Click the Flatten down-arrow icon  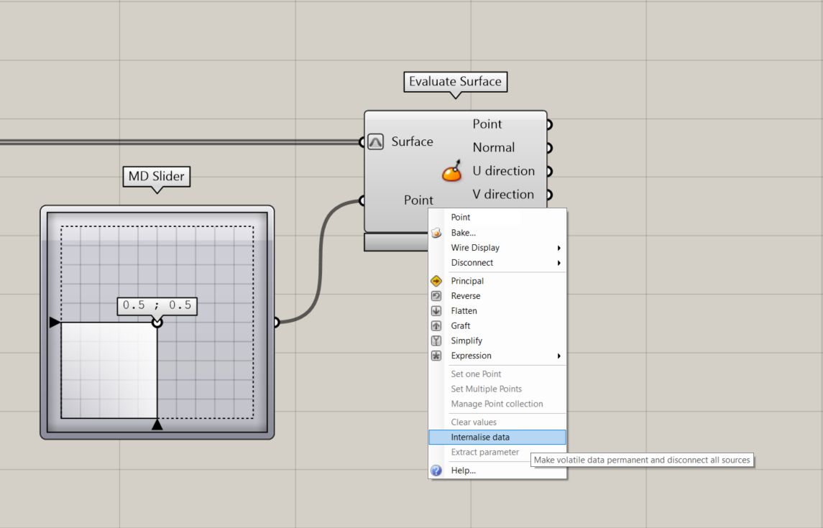pyautogui.click(x=436, y=310)
